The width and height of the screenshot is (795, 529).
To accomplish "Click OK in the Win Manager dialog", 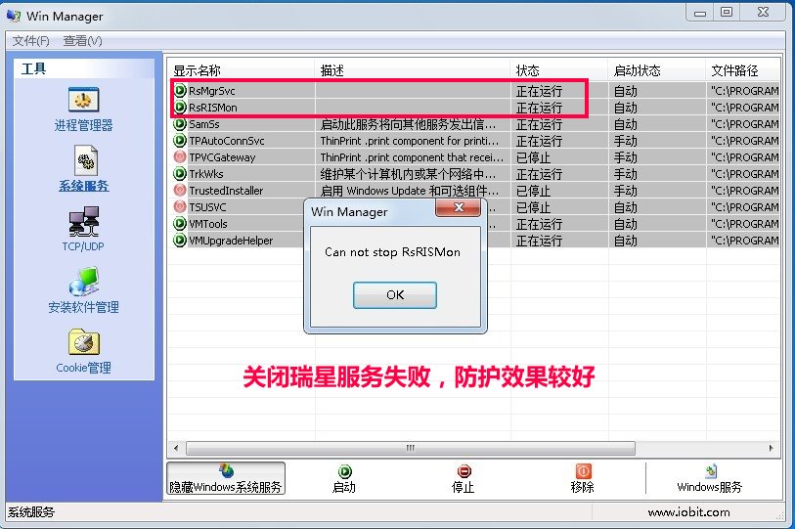I will [x=395, y=295].
